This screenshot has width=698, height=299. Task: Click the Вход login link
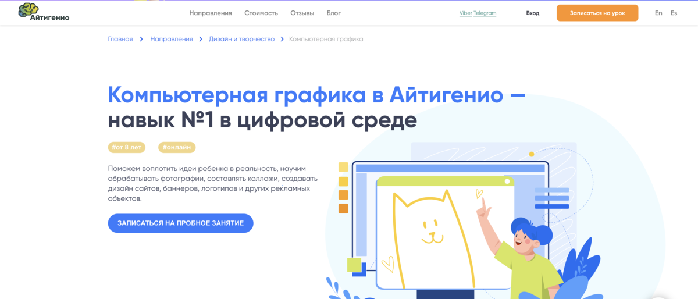click(533, 13)
